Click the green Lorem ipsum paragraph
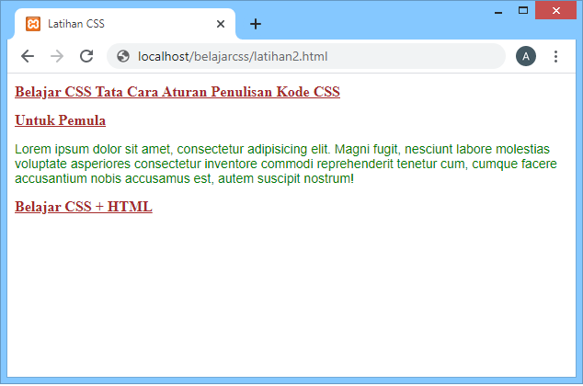This screenshot has height=386, width=583. [285, 163]
